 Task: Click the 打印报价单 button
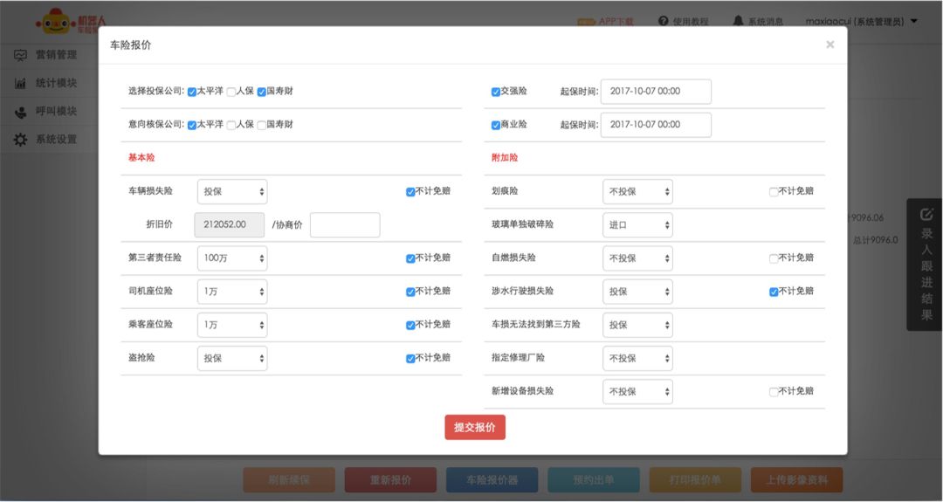click(694, 480)
